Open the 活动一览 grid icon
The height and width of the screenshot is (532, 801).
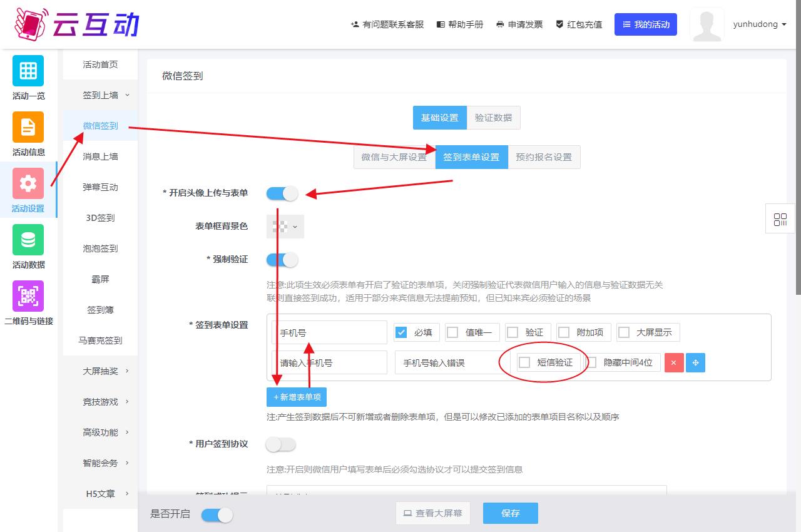(x=28, y=71)
